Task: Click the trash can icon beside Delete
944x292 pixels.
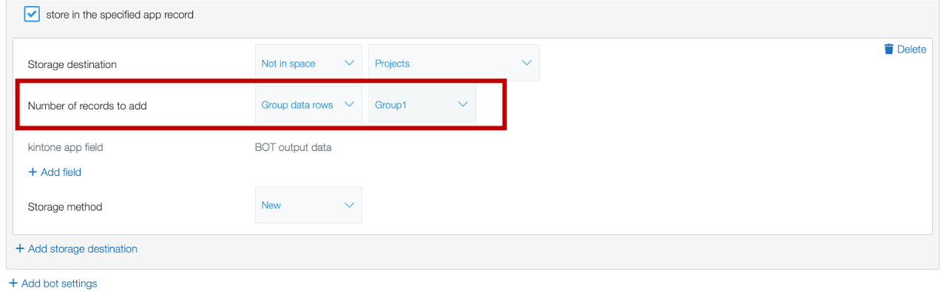Action: click(889, 50)
